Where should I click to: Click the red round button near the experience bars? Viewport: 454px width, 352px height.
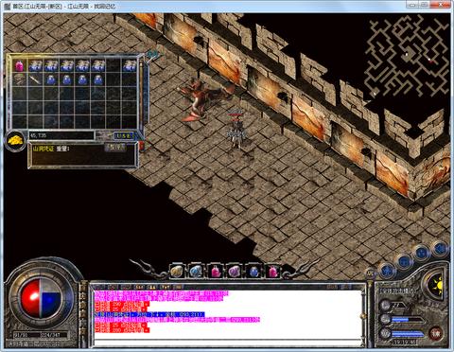pyautogui.click(x=436, y=333)
